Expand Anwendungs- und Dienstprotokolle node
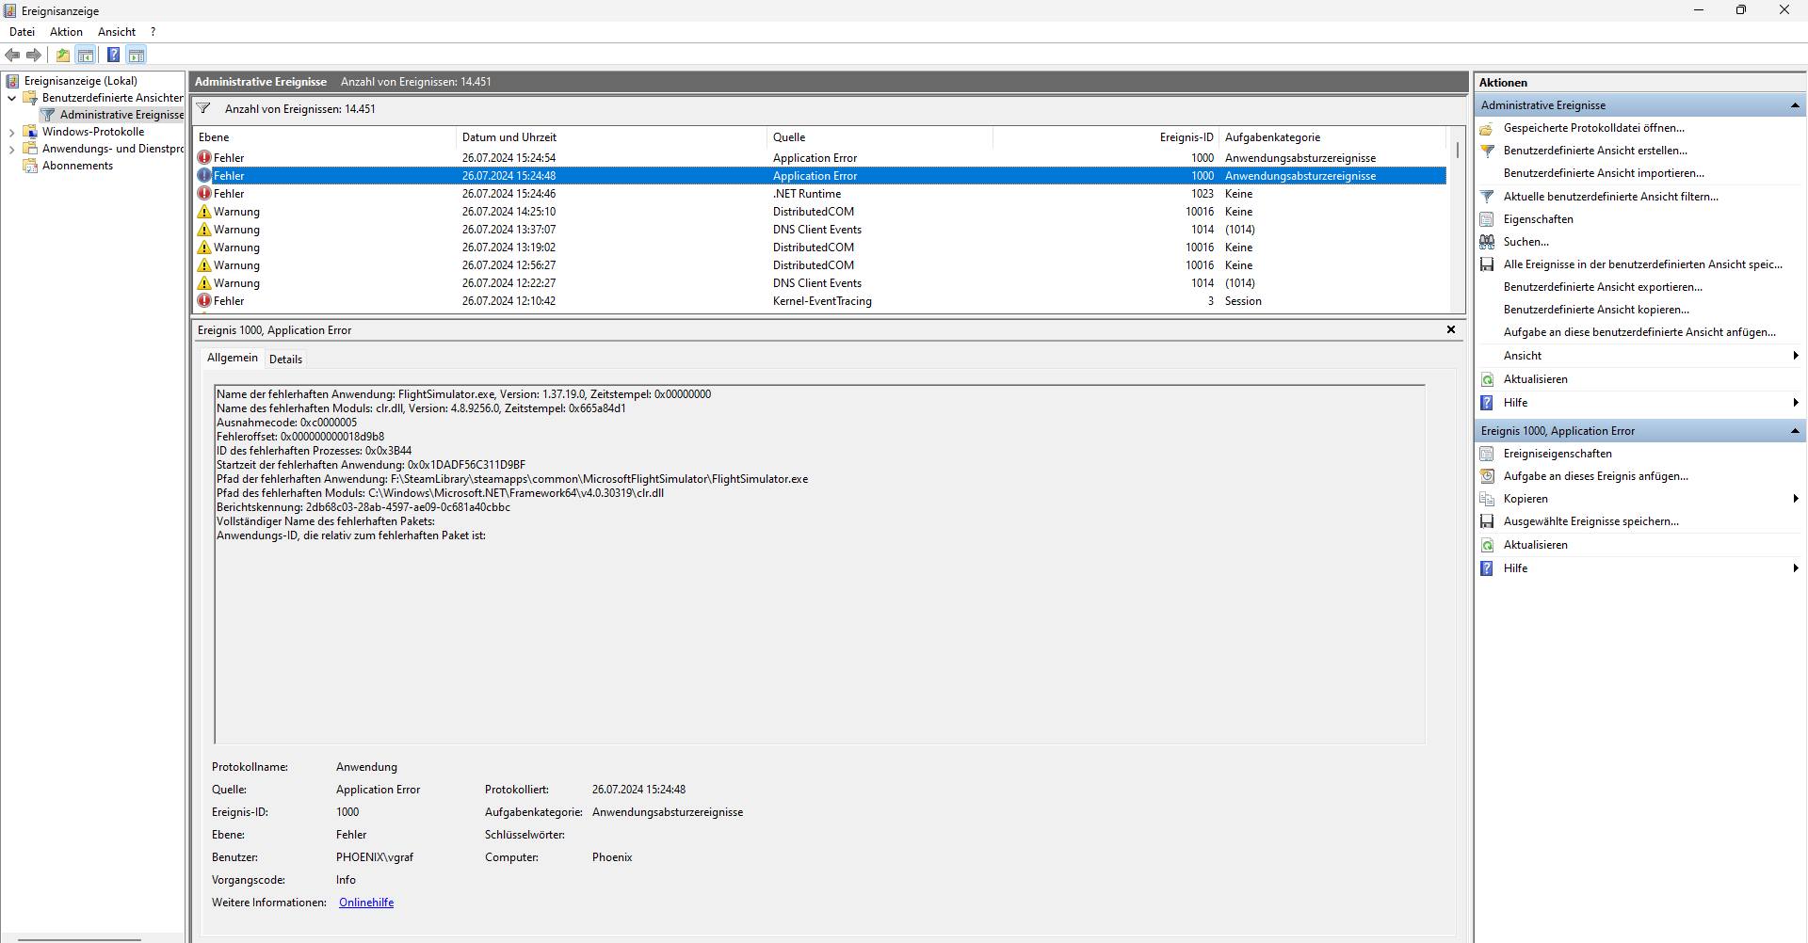Screen dimensions: 1808x943 coord(11,149)
